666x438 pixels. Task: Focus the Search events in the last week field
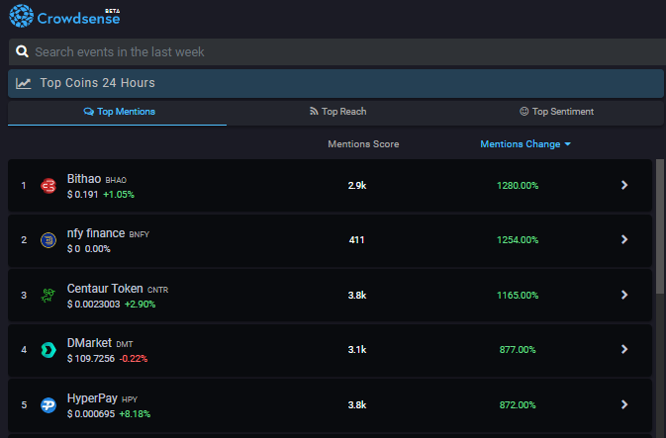tap(337, 51)
